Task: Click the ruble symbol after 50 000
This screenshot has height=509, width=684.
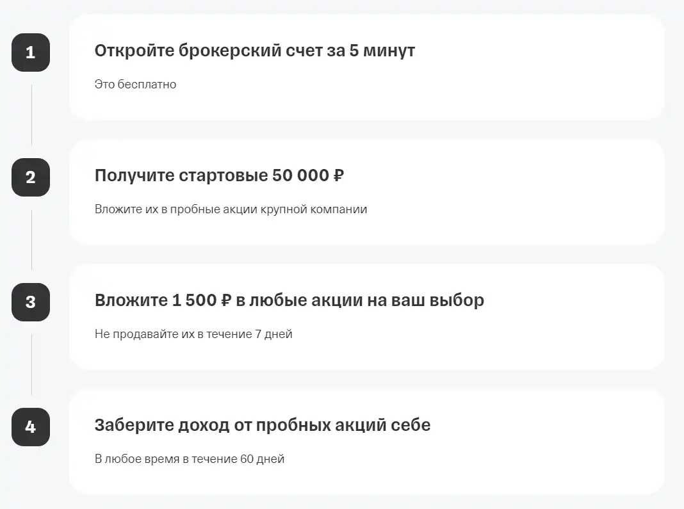Action: pos(339,175)
